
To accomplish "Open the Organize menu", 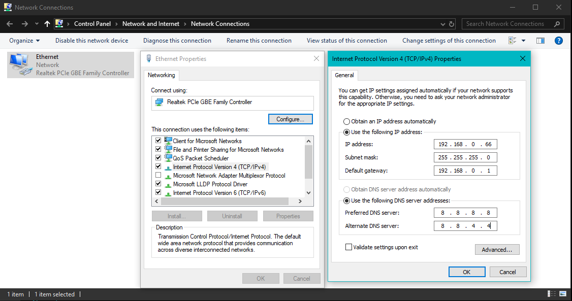I will click(x=24, y=41).
